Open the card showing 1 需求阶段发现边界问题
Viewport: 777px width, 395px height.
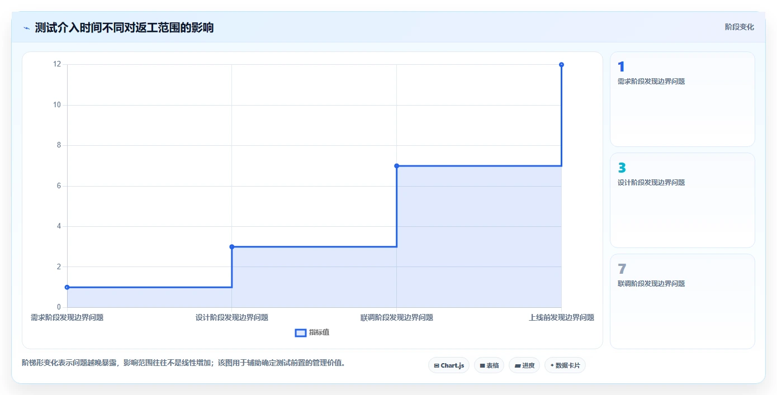683,99
